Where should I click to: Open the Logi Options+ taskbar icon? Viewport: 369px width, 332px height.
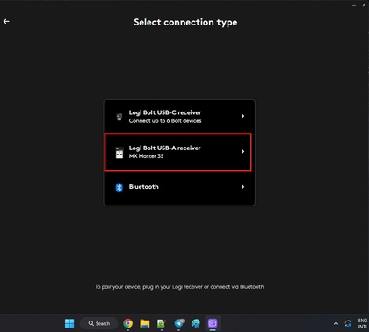(213, 323)
